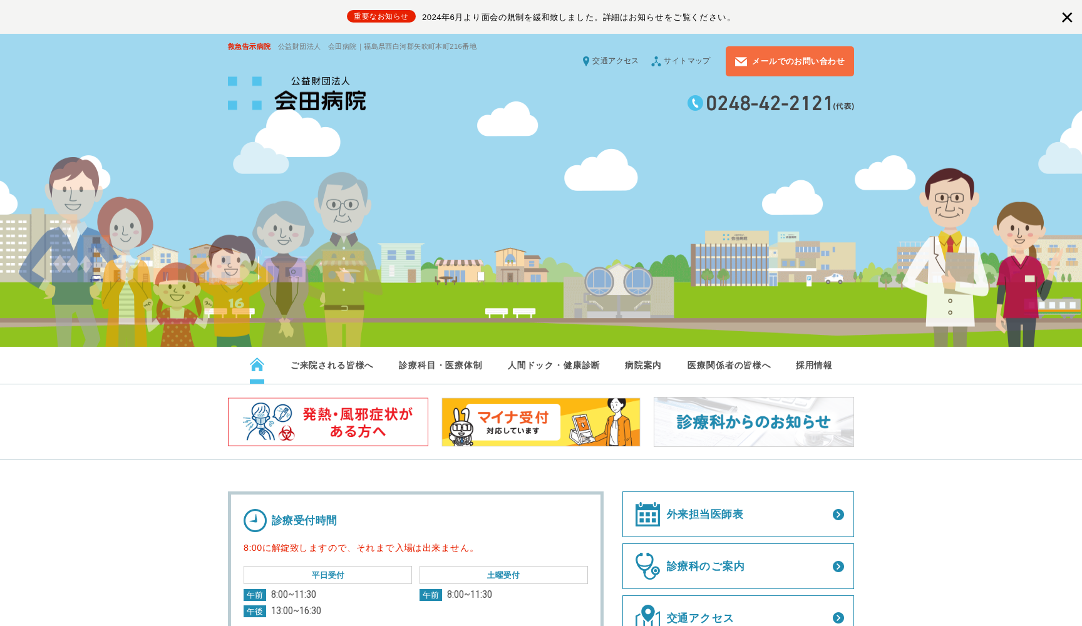Viewport: 1082px width, 626px height.
Task: Click the メールでのお問い合わせ button
Action: coord(790,61)
